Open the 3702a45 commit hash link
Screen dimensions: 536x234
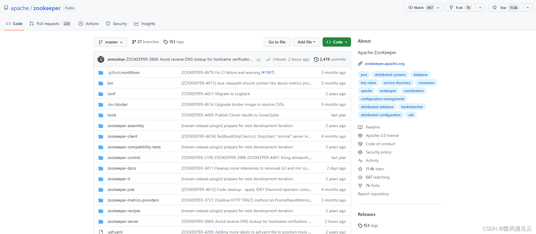tap(279, 60)
